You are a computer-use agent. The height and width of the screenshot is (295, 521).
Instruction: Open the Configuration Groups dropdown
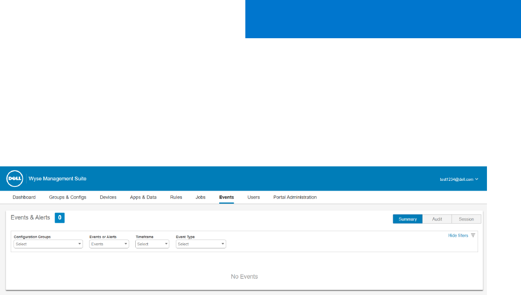click(48, 244)
